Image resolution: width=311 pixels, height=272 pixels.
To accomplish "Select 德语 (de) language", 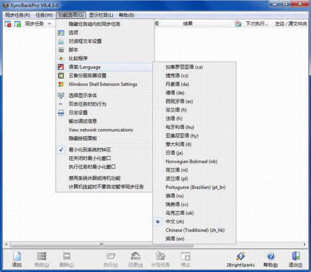I will [x=195, y=93].
